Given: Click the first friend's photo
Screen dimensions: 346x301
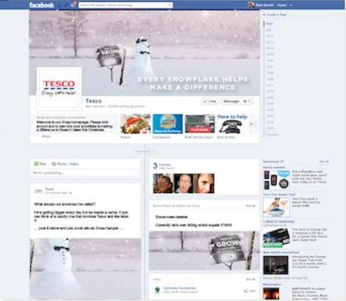Looking at the screenshot, I should (163, 183).
